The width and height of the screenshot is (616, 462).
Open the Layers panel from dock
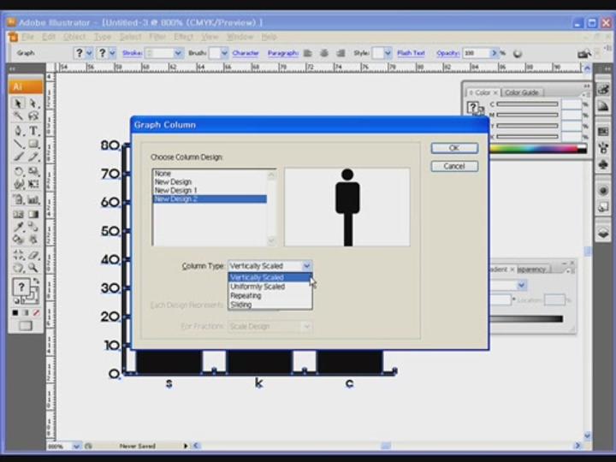click(603, 234)
